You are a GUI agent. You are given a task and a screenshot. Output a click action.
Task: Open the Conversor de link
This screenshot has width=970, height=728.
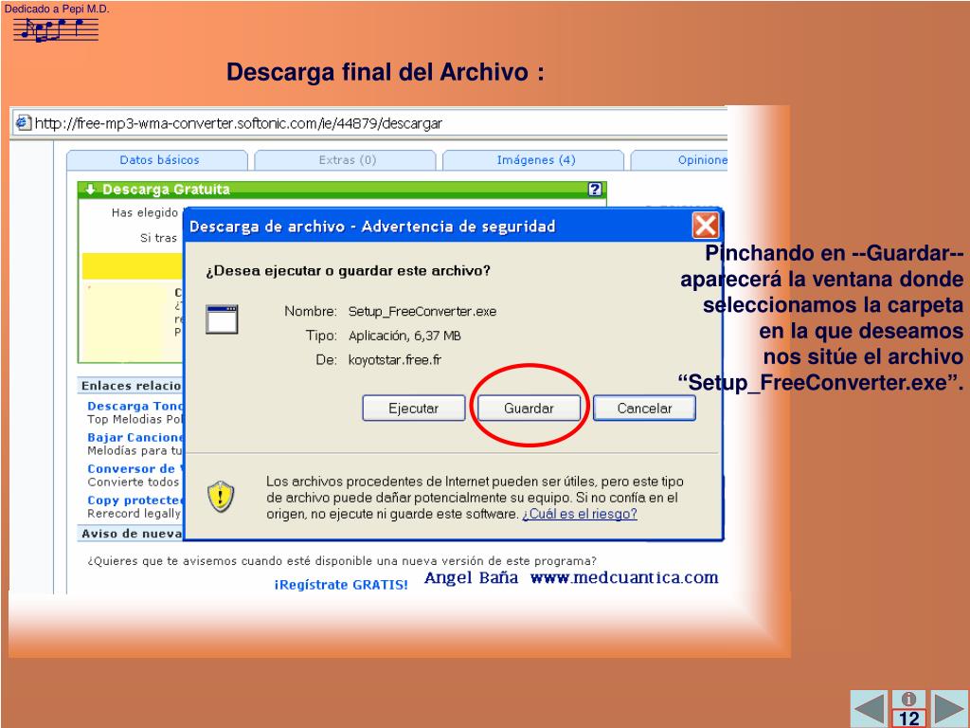coord(135,469)
